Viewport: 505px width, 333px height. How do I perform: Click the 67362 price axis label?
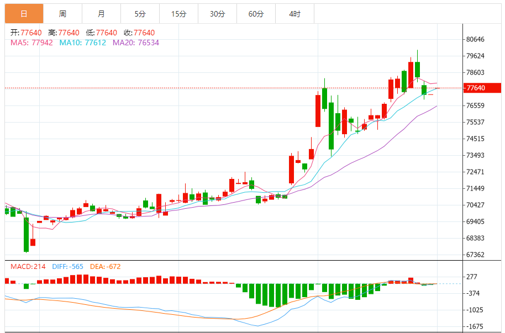coord(475,255)
